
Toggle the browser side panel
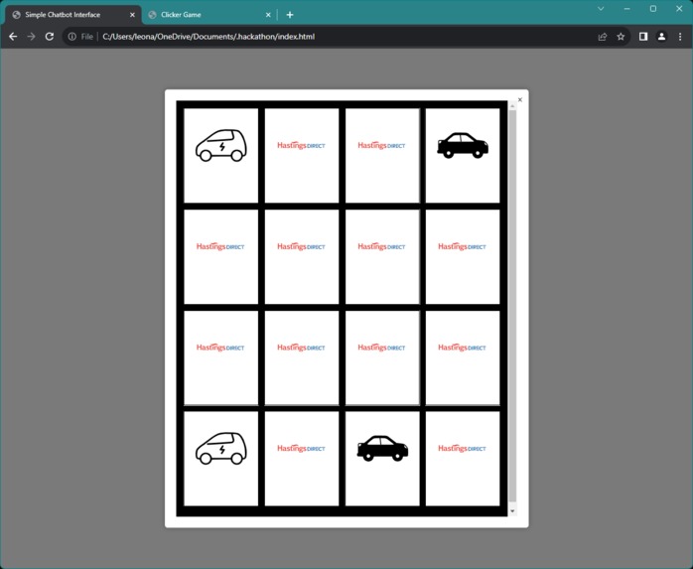coord(643,37)
